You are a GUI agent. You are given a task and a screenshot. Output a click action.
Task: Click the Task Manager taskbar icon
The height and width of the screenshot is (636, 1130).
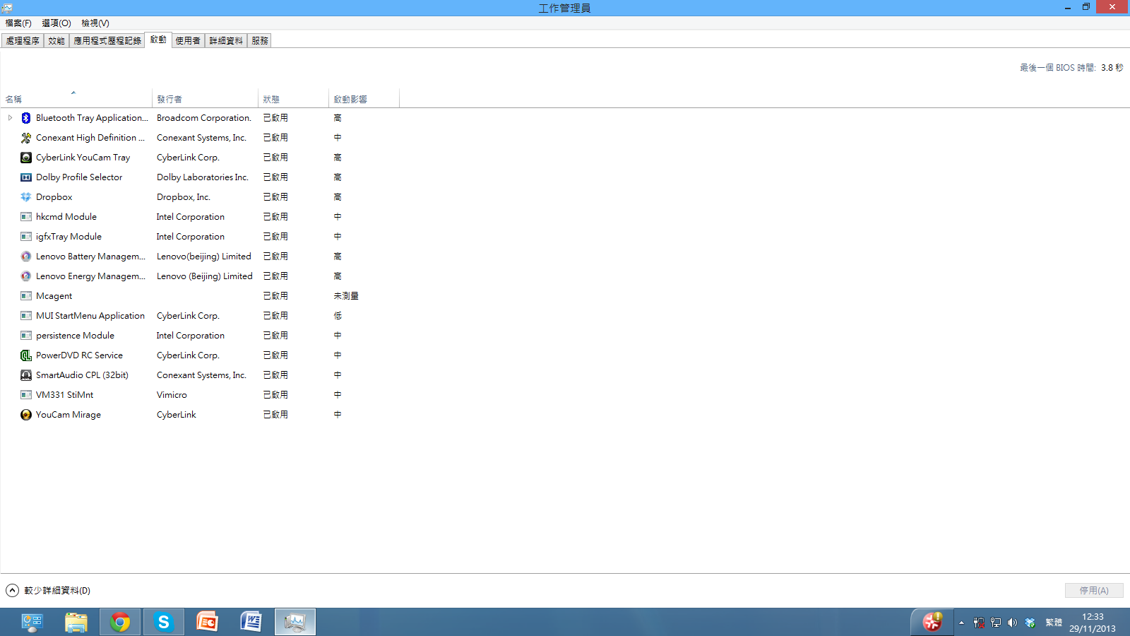tap(295, 622)
